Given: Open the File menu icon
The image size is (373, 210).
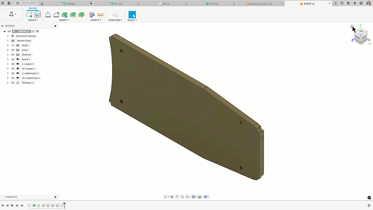Looking at the screenshot, I should (x=9, y=3).
